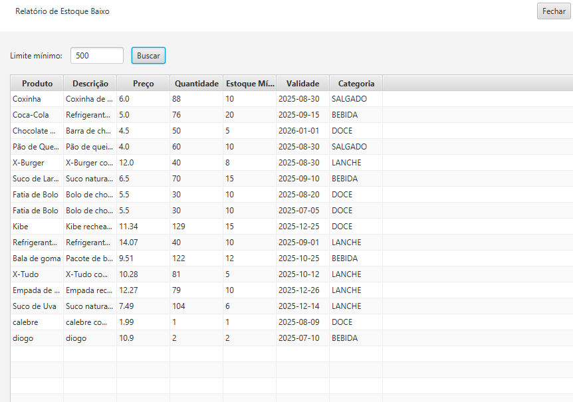Click the Fechar button
This screenshot has height=402, width=573.
(554, 11)
